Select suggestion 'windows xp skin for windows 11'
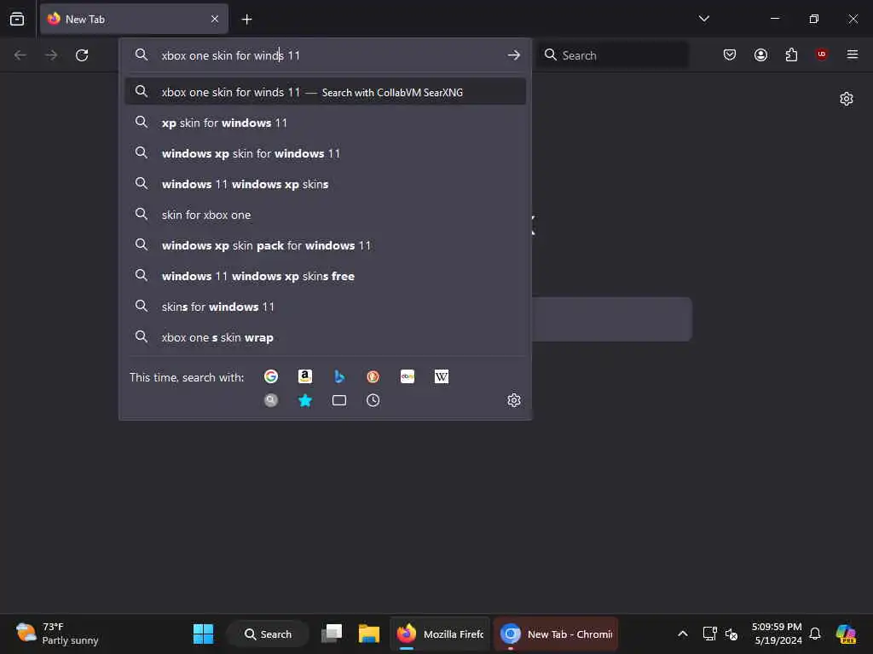The height and width of the screenshot is (654, 873). [x=326, y=153]
